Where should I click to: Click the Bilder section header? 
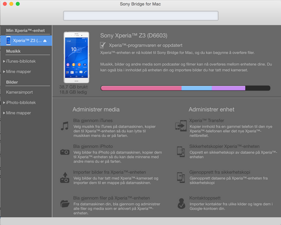pos(12,82)
